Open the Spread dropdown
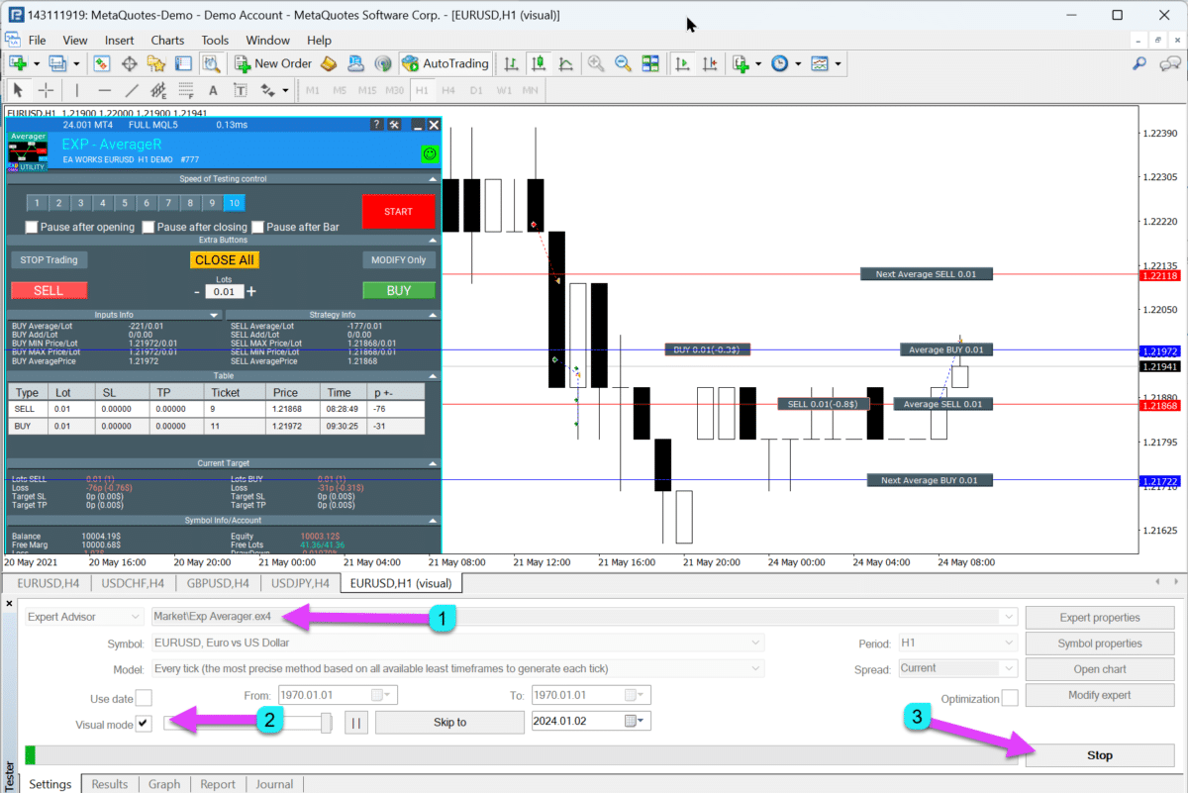This screenshot has width=1188, height=793. [x=957, y=669]
